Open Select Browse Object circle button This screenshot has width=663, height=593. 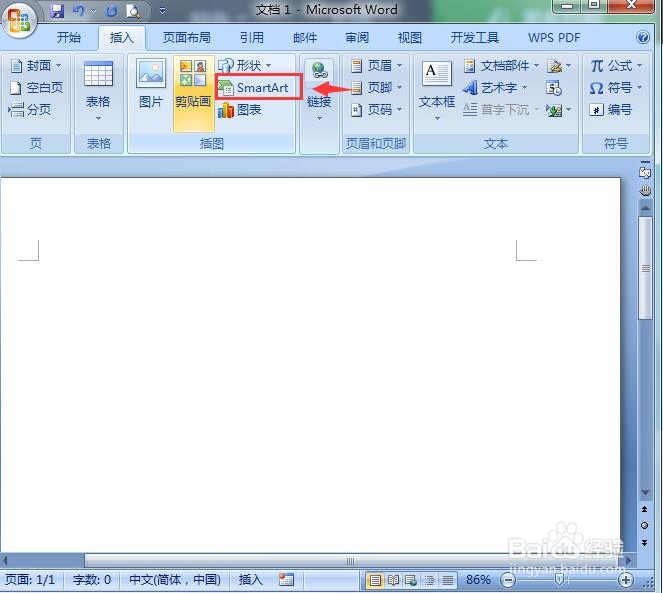click(644, 525)
